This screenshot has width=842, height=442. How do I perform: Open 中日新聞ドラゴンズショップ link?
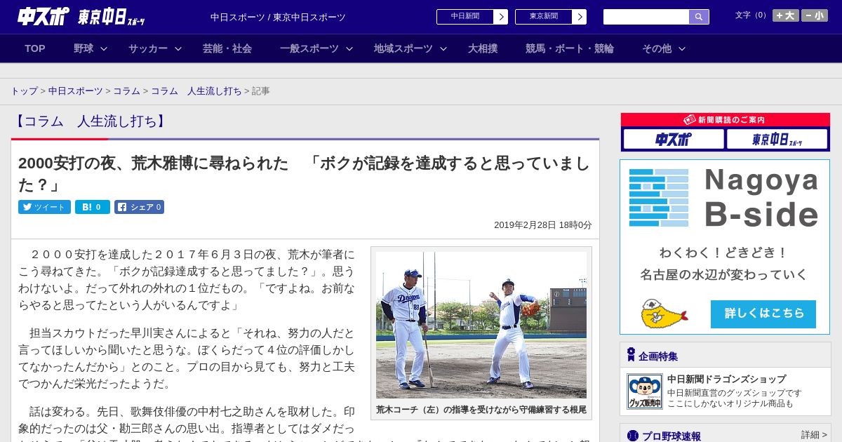coord(726,379)
